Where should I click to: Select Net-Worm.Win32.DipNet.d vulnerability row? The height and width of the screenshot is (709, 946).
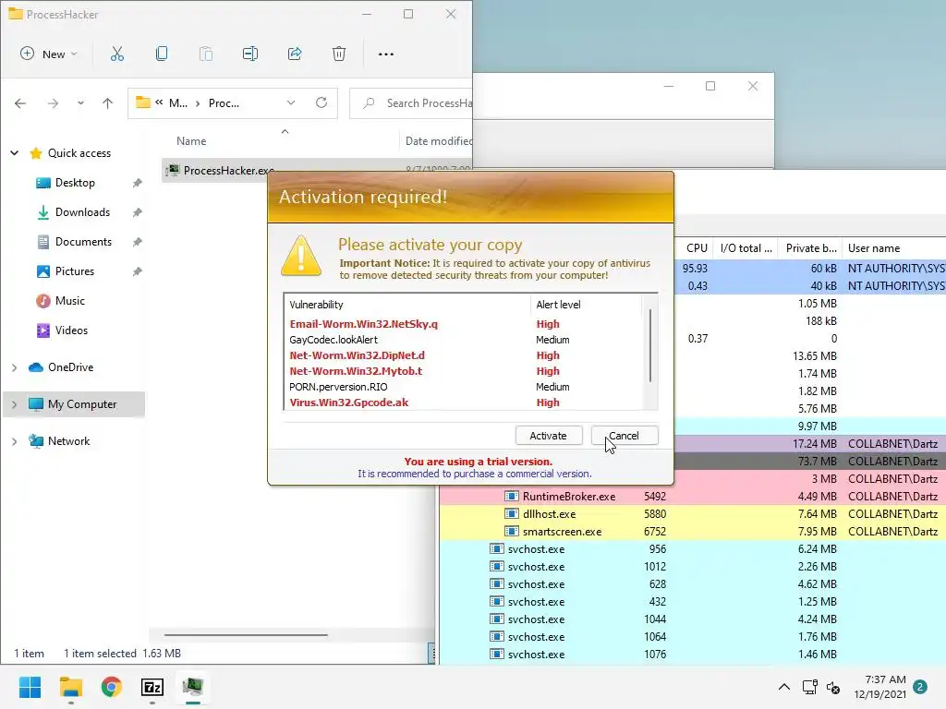(464, 355)
